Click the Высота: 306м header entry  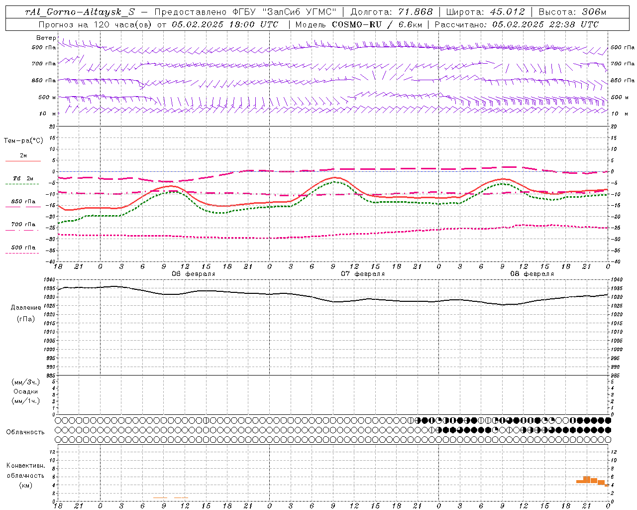tap(573, 12)
